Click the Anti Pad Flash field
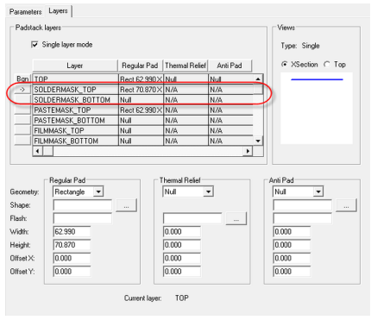371x320 pixels. coord(303,218)
